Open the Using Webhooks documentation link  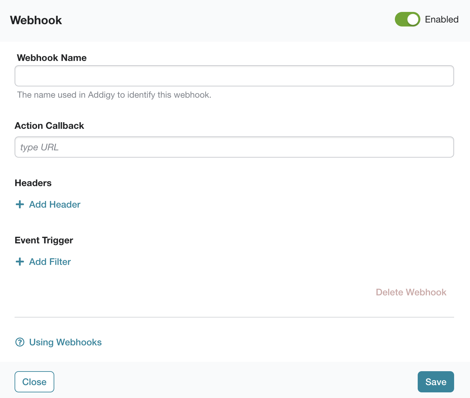(x=65, y=342)
